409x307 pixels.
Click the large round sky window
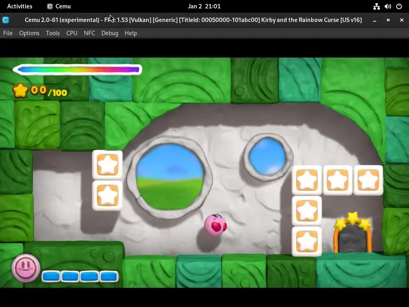tap(170, 177)
